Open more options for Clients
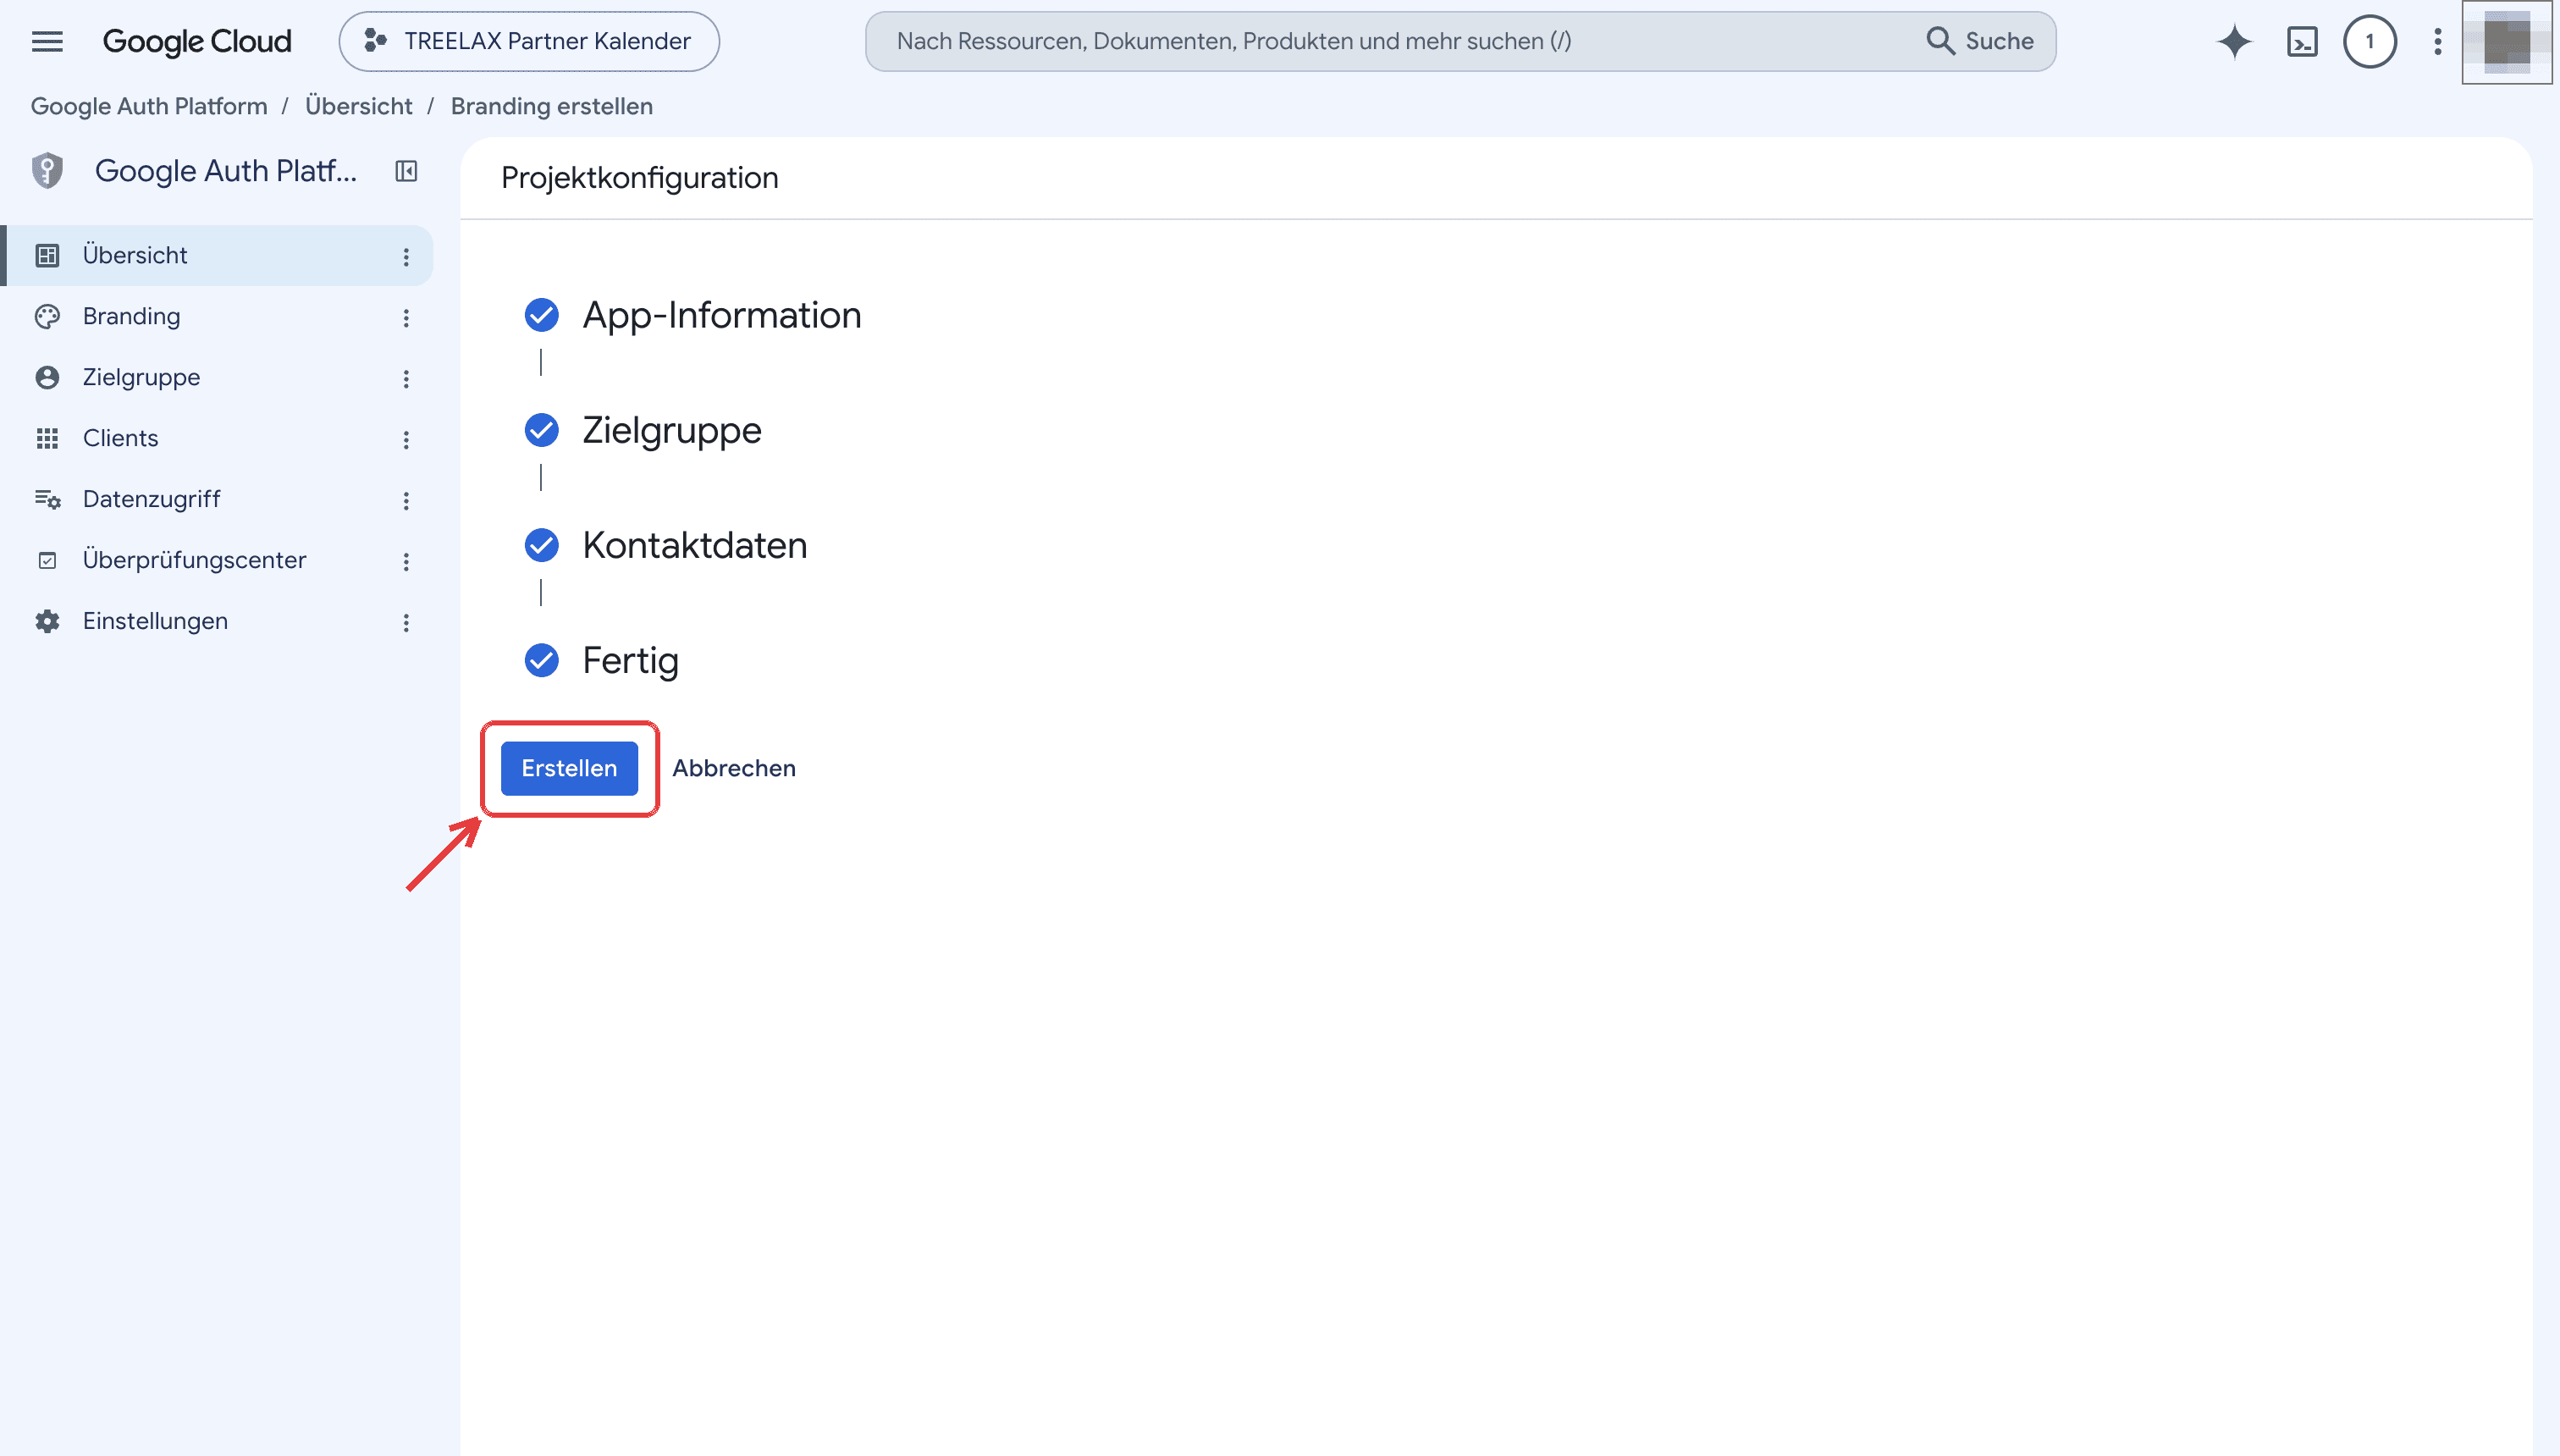This screenshot has width=2560, height=1456. [x=406, y=440]
